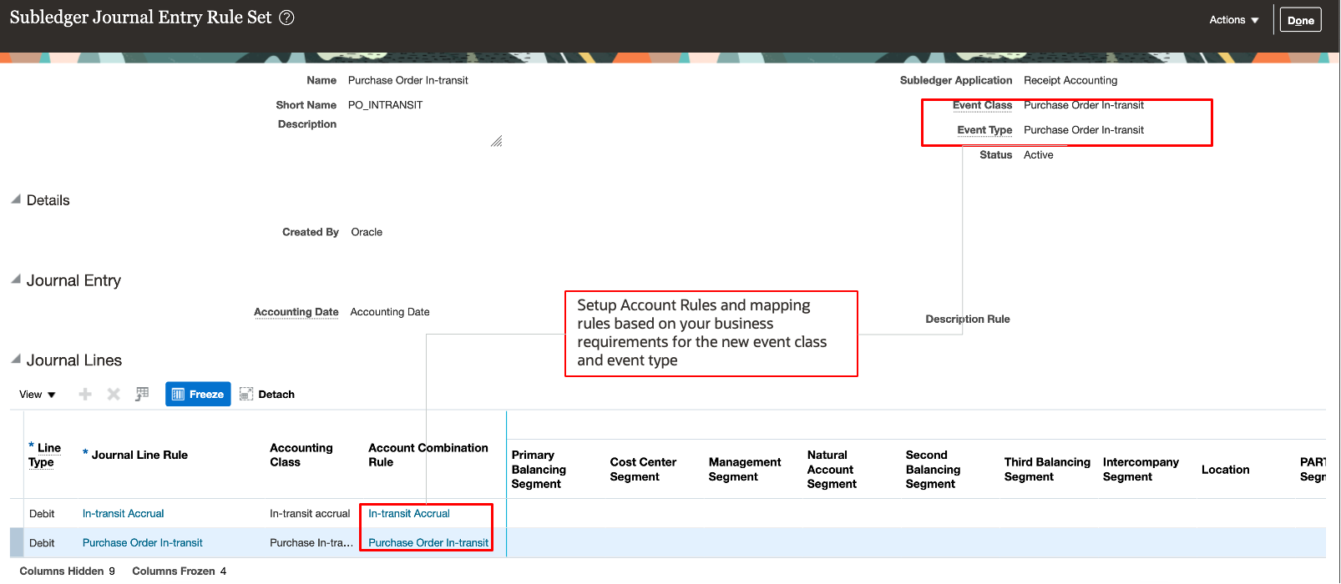1341x584 pixels.
Task: Click the Event Type label
Action: tap(984, 130)
